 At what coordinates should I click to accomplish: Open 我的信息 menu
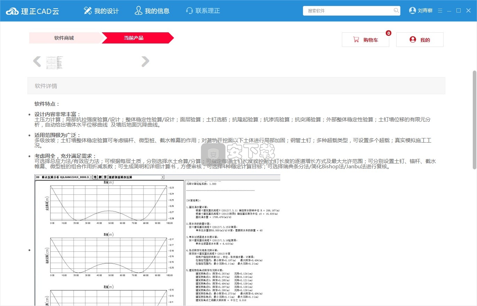(152, 11)
